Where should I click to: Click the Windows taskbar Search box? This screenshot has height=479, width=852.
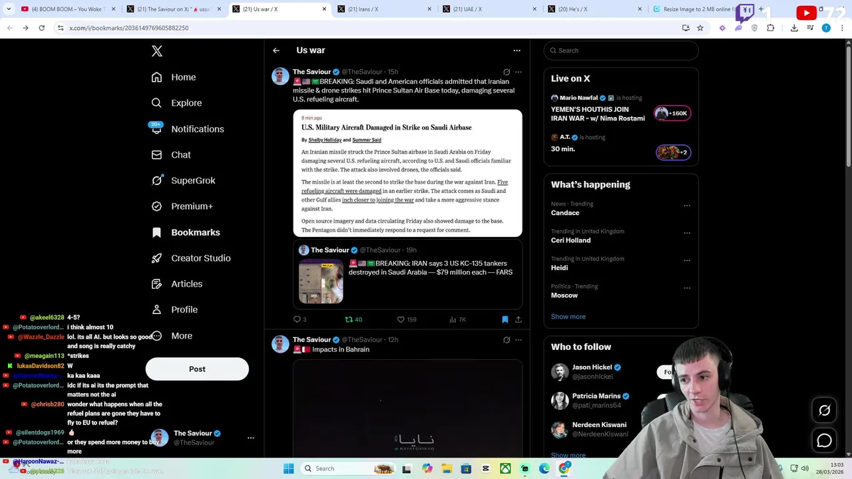[347, 469]
